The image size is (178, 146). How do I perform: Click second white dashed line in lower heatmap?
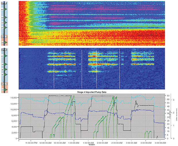pos(82,69)
